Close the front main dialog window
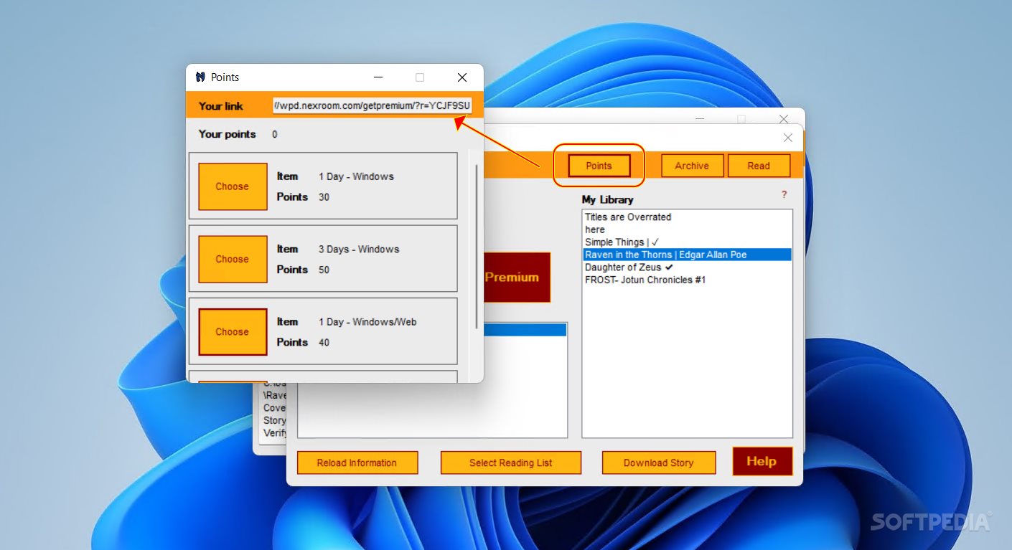1012x550 pixels. [x=788, y=138]
